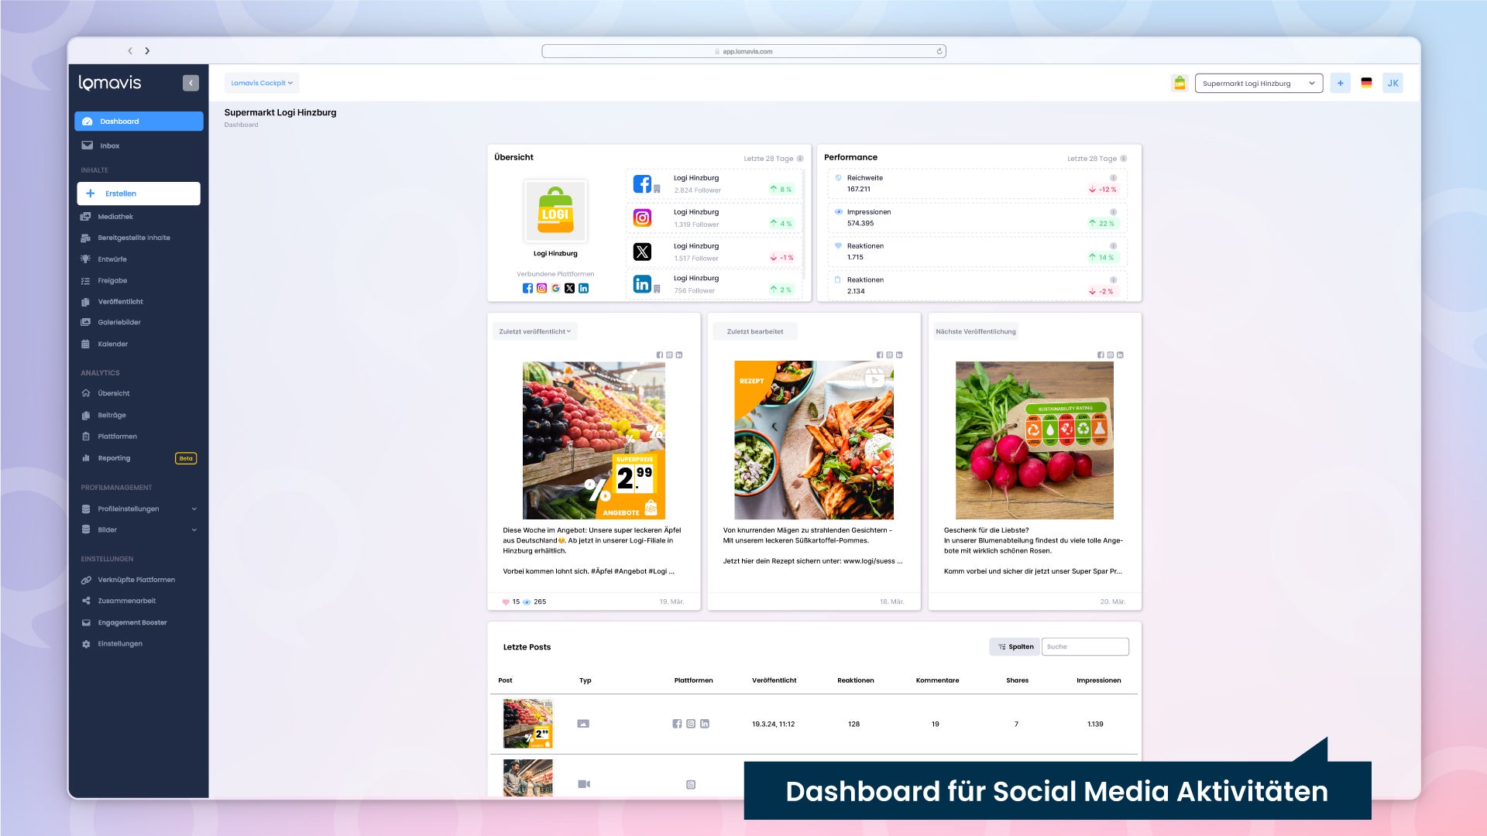Collapse the sidebar with arrow icon
The image size is (1487, 836).
click(191, 83)
